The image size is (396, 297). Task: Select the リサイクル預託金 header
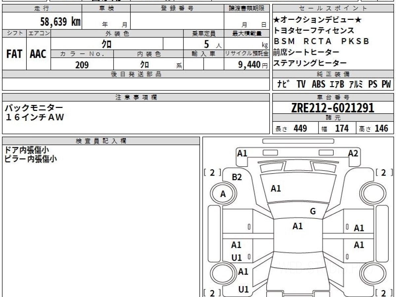pyautogui.click(x=247, y=54)
